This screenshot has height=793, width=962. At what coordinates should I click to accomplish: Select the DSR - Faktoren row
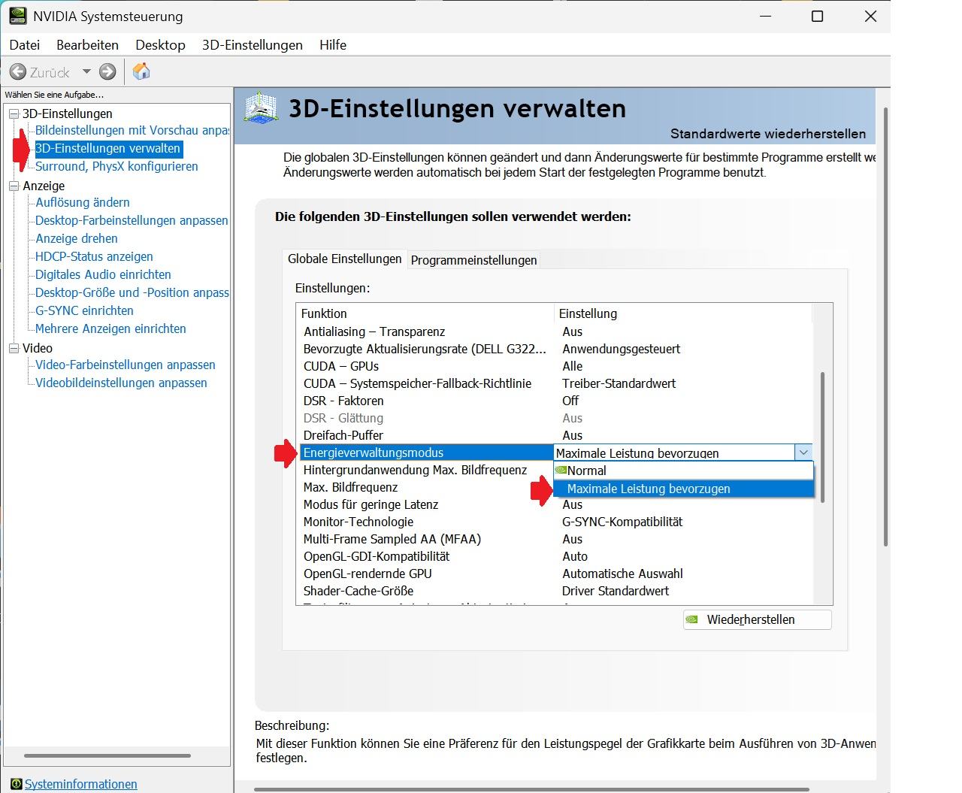[x=555, y=401]
